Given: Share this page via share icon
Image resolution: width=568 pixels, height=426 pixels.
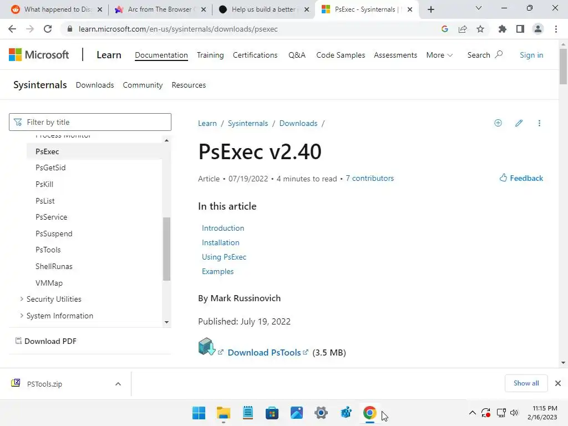Looking at the screenshot, I should [463, 29].
